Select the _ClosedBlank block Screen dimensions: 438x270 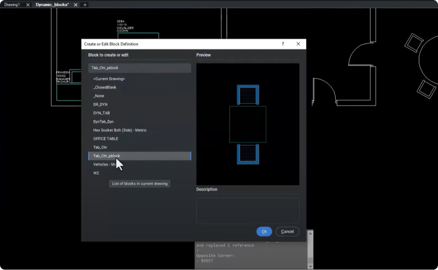(105, 87)
